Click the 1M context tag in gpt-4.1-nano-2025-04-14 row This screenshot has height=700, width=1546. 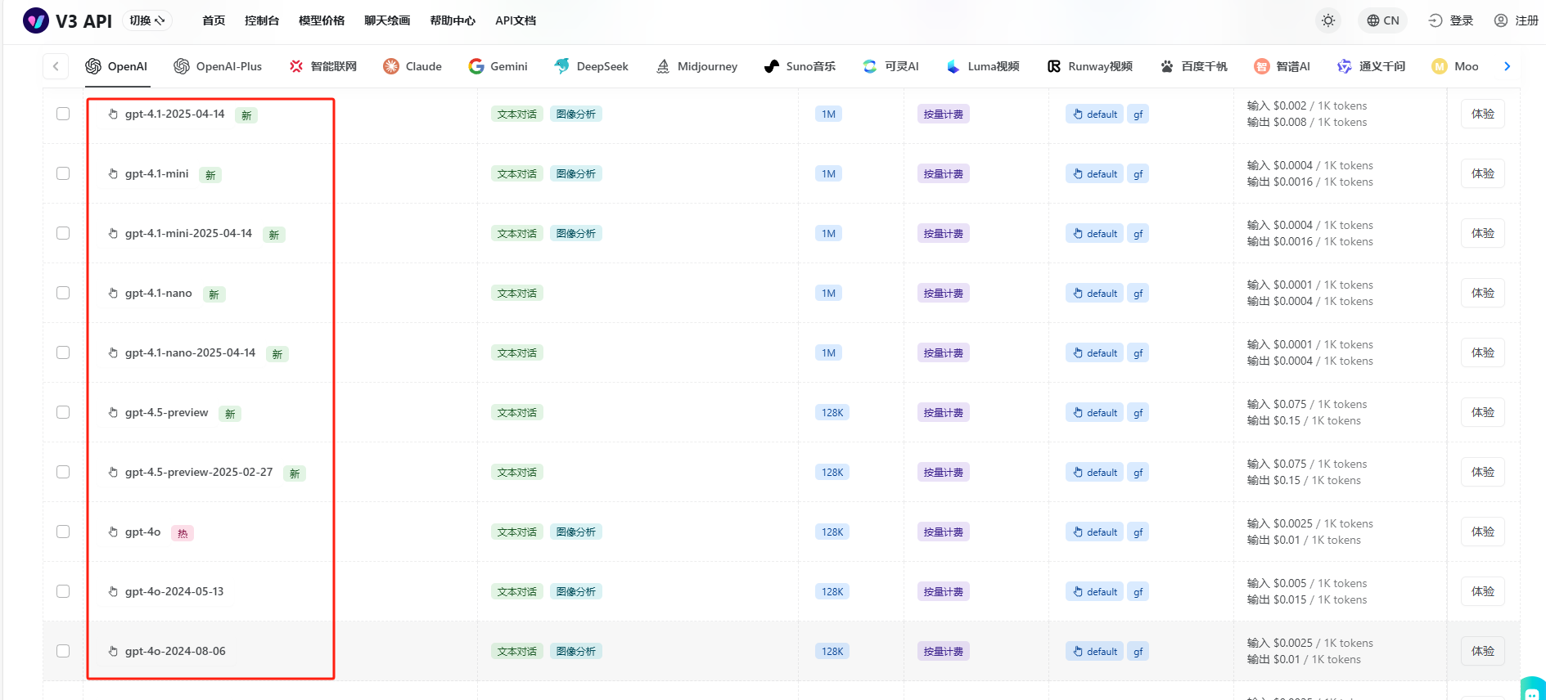[828, 352]
